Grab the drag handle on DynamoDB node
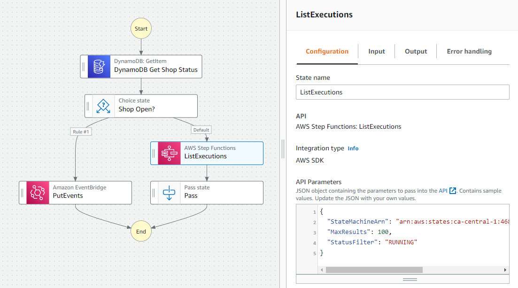The height and width of the screenshot is (288, 518). [x=84, y=66]
